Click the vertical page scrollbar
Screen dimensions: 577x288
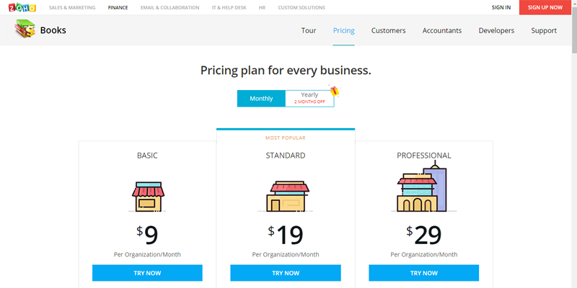tap(574, 144)
